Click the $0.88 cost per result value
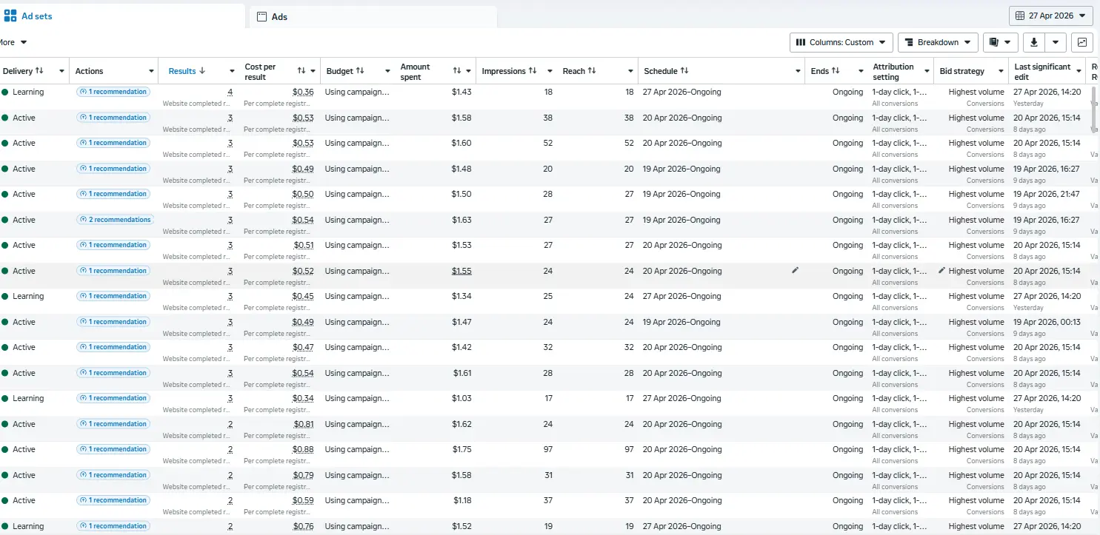 click(x=303, y=450)
